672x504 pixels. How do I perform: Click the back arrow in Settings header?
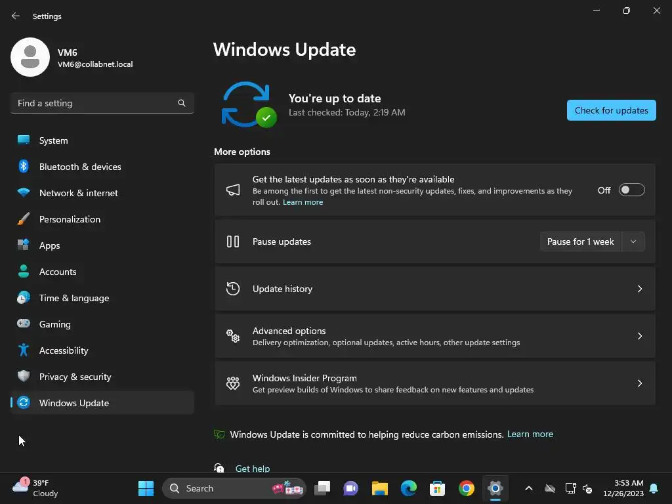point(16,16)
